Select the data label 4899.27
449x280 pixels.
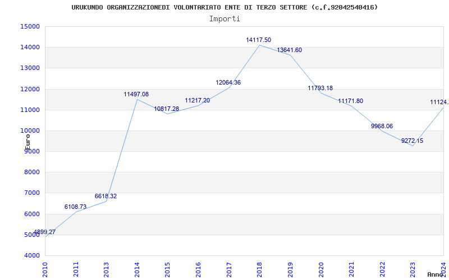44,232
